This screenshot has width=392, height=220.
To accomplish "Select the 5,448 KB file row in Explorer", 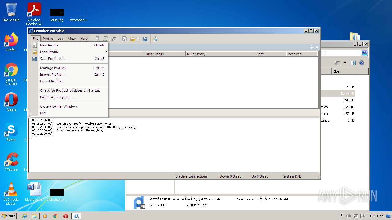I will (x=338, y=94).
